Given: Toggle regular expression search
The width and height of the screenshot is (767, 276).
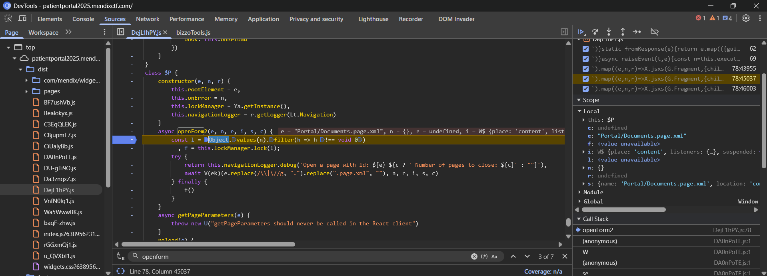Looking at the screenshot, I should (x=484, y=256).
